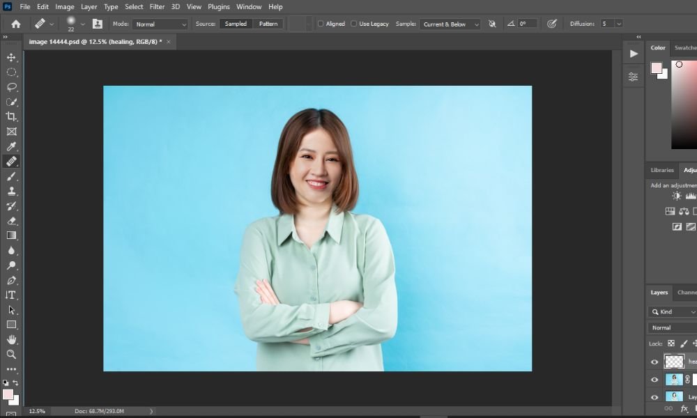The width and height of the screenshot is (697, 418).
Task: Select the Elliptical Marquee tool
Action: (x=11, y=72)
